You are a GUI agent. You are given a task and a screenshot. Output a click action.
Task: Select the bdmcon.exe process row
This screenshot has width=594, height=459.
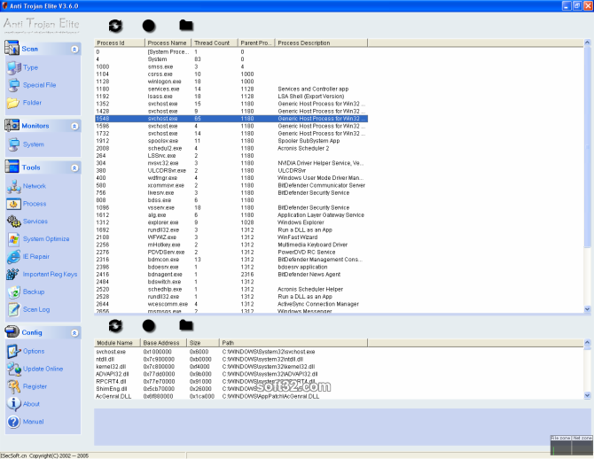tap(231, 260)
